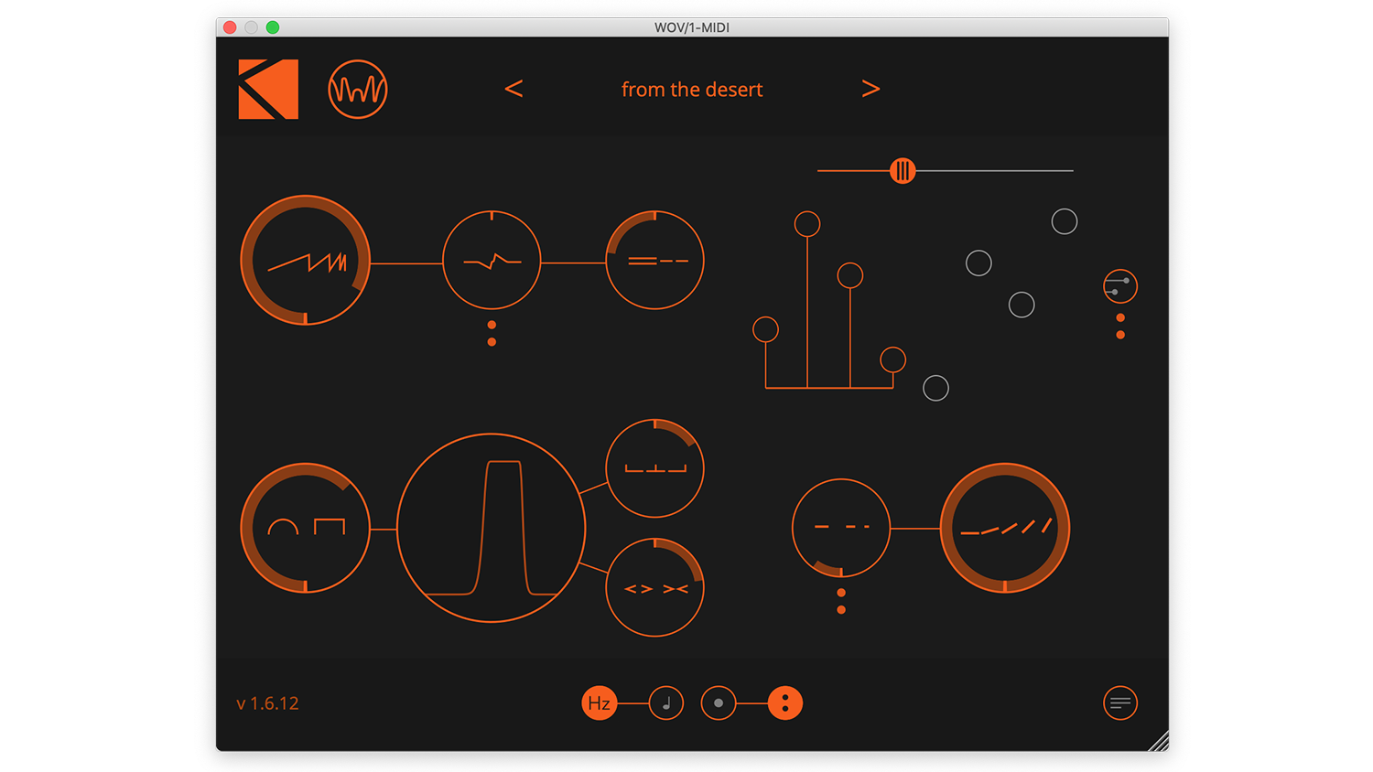Viewport: 1373px width, 772px height.
Task: Click the fourth orange step node
Action: point(893,360)
